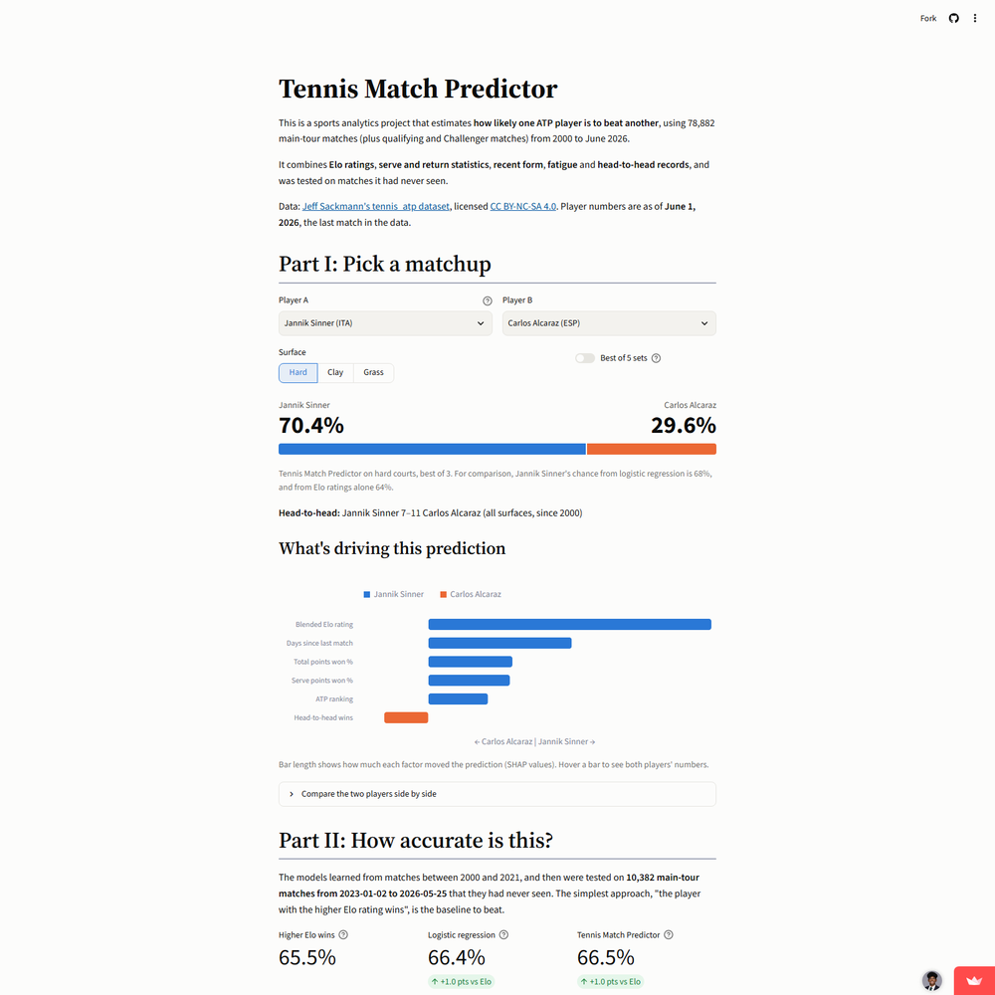Click the orange Head-to-head wins bar
The width and height of the screenshot is (995, 995).
coord(406,717)
